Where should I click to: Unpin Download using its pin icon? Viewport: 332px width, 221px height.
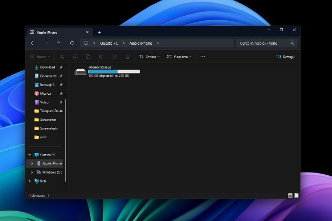61,67
